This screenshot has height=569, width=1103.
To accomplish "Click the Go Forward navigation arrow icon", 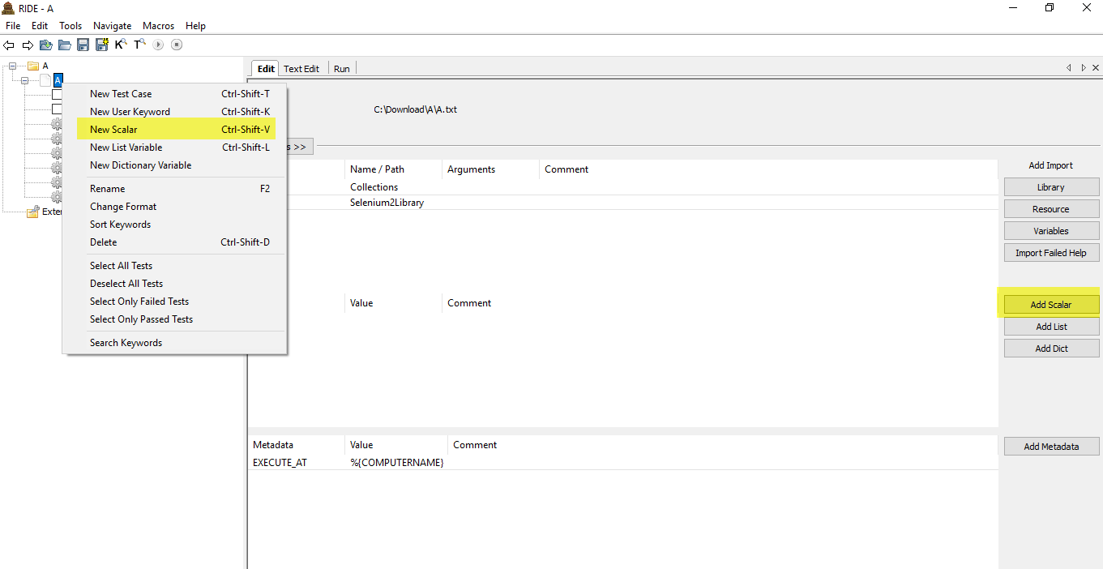I will pyautogui.click(x=28, y=45).
